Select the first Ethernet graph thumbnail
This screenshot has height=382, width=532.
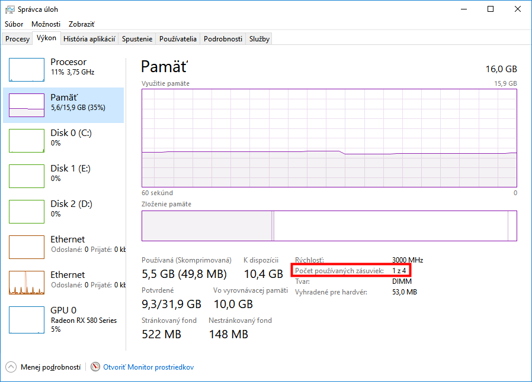coord(27,247)
